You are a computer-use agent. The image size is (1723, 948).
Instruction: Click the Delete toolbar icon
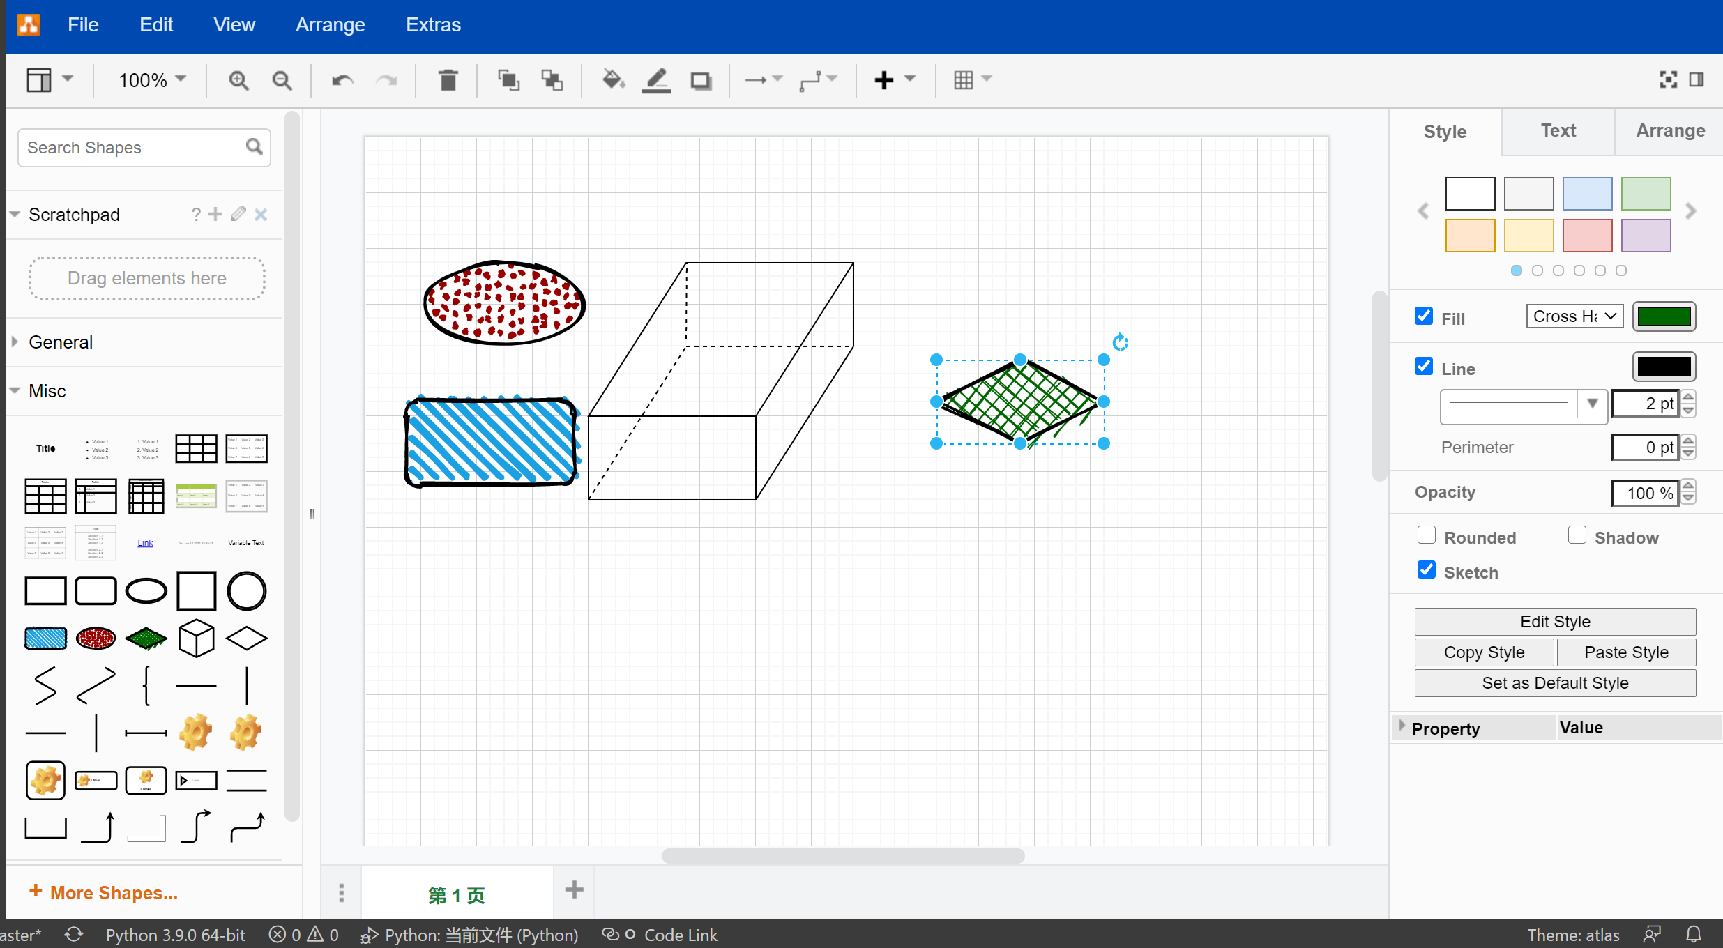(x=448, y=80)
